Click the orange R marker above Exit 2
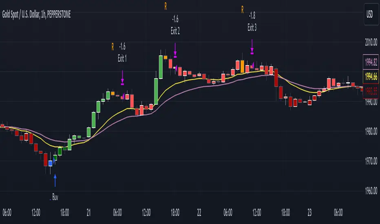 click(x=166, y=6)
